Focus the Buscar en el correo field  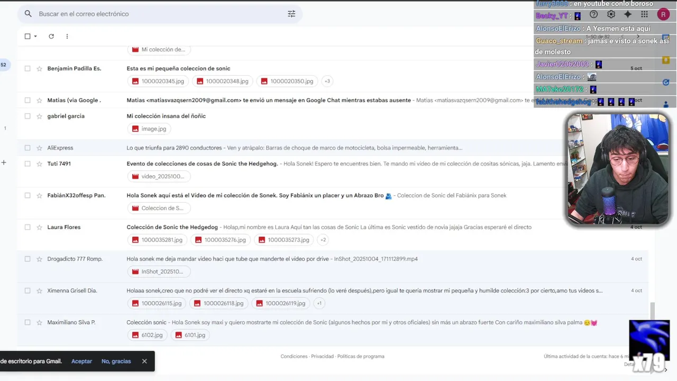(x=160, y=14)
